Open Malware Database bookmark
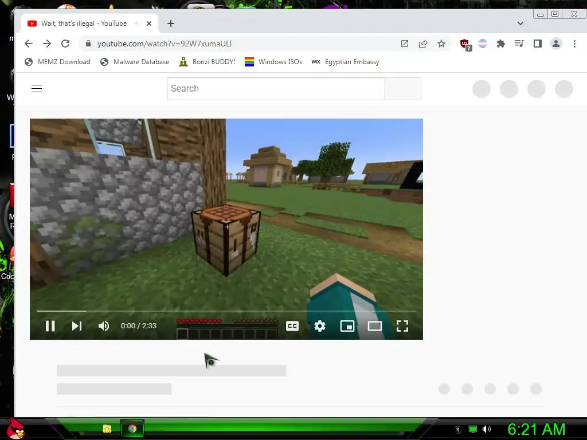 (135, 62)
